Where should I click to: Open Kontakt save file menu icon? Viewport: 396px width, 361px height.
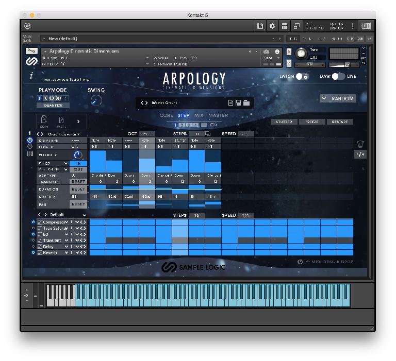click(260, 26)
